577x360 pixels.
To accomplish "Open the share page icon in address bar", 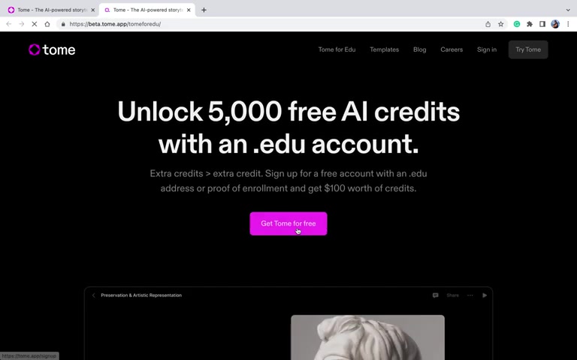I will tap(488, 24).
